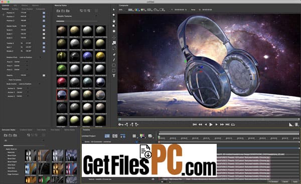
Task: Select the rectangle shape tool
Action: (x=114, y=65)
